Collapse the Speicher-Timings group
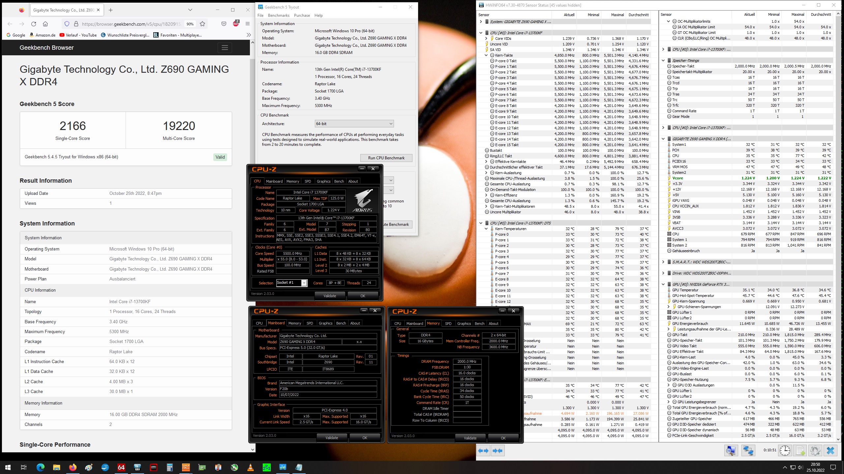 pos(663,61)
